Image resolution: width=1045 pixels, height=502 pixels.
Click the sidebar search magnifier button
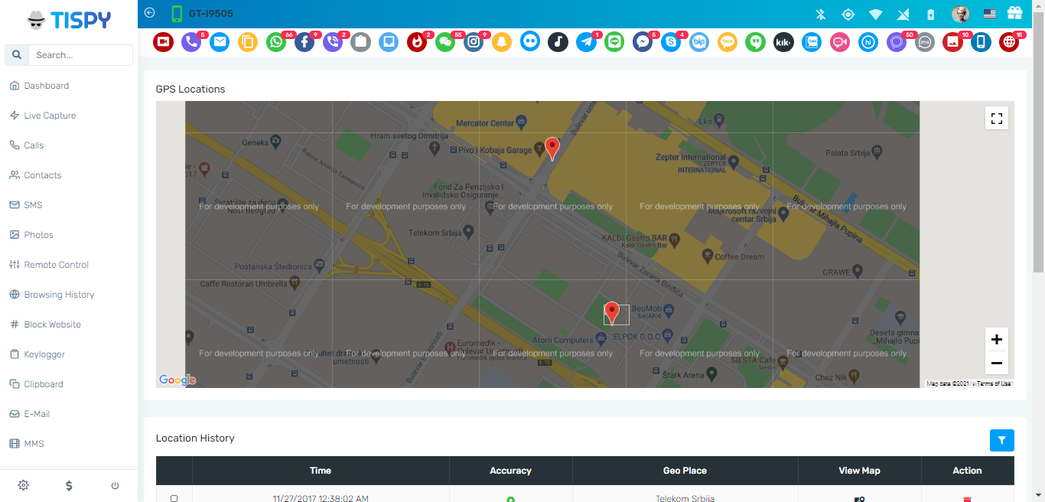tap(17, 55)
